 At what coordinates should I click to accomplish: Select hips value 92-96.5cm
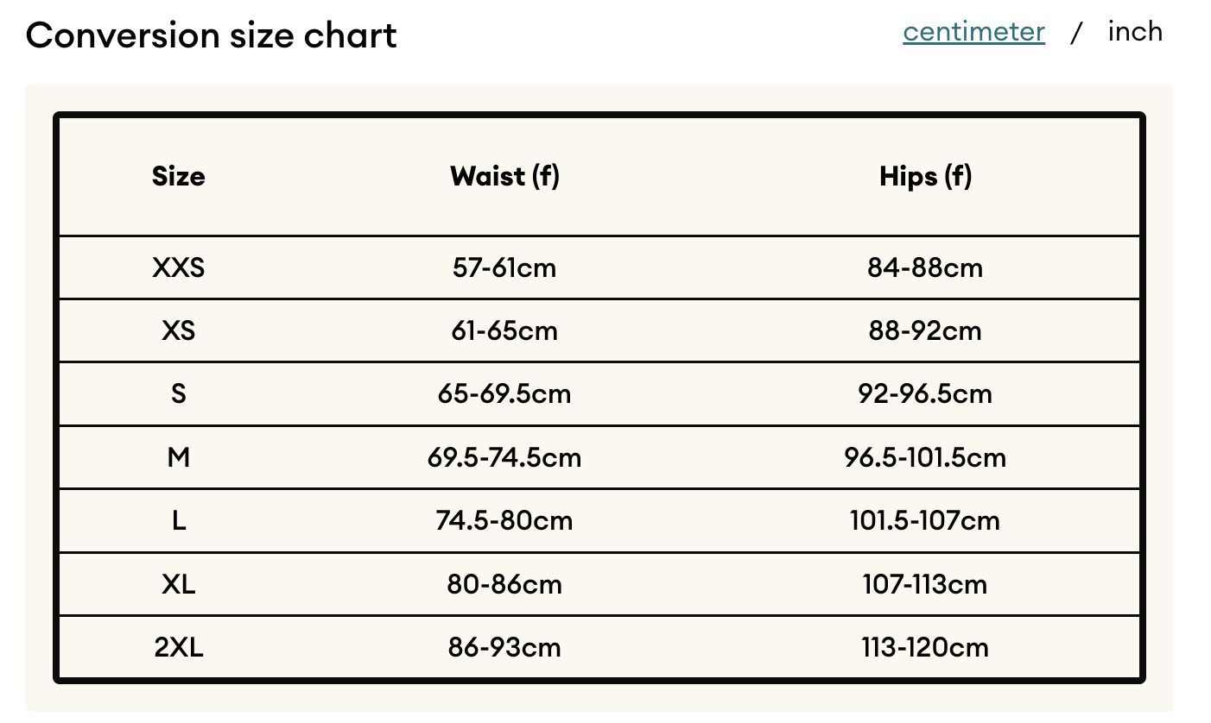925,394
